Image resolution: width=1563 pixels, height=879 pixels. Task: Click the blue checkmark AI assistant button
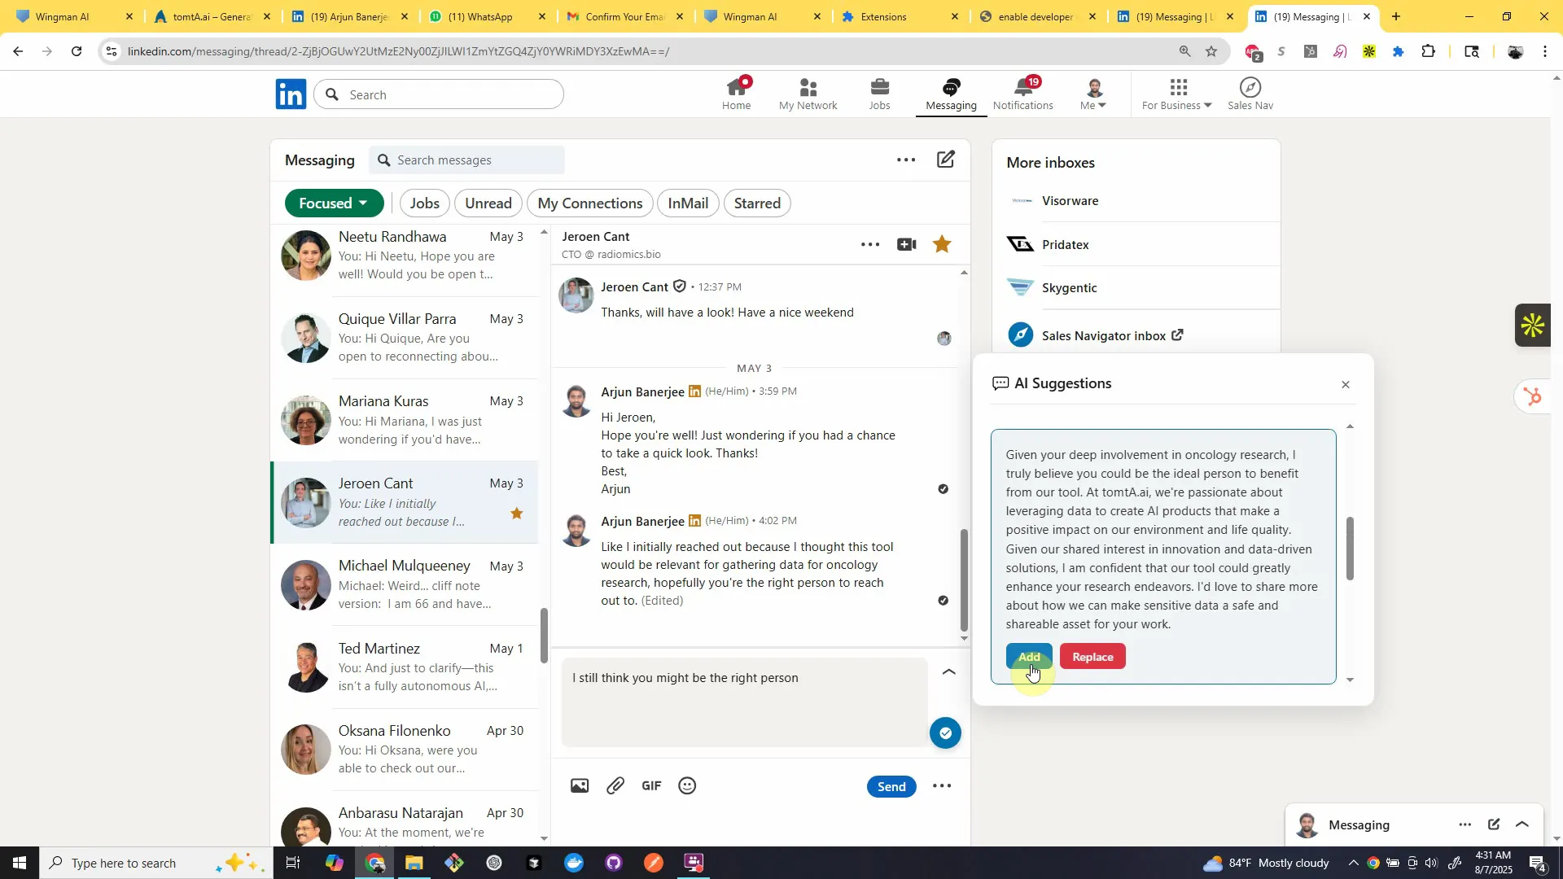tap(945, 733)
